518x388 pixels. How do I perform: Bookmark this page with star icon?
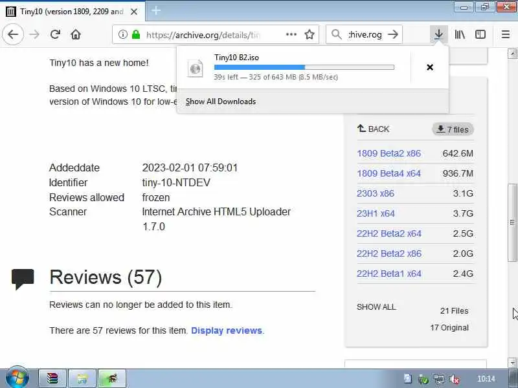[x=310, y=34]
